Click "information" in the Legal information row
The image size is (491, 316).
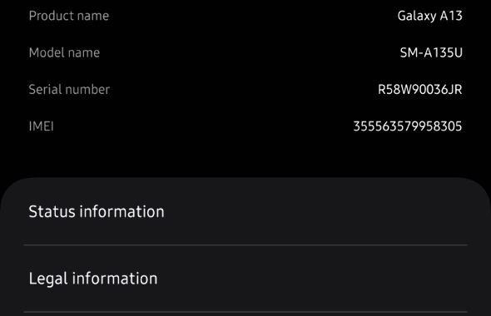click(x=115, y=278)
